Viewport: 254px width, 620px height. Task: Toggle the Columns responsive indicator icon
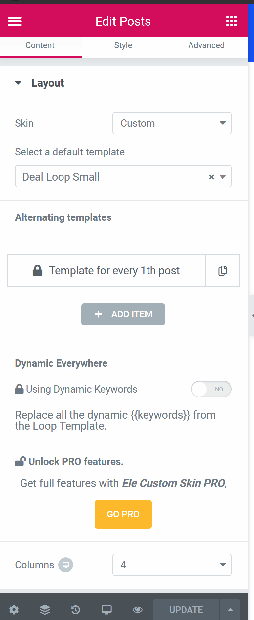[65, 565]
